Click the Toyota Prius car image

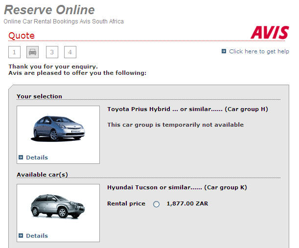(x=57, y=129)
